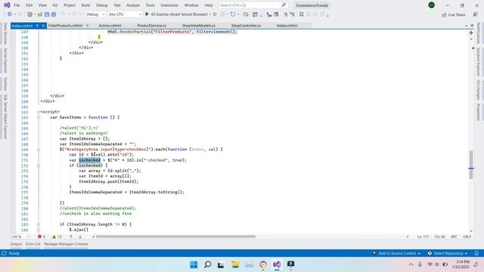Click the Ln 171 line indicator
484x272 pixels.
pyautogui.click(x=423, y=236)
